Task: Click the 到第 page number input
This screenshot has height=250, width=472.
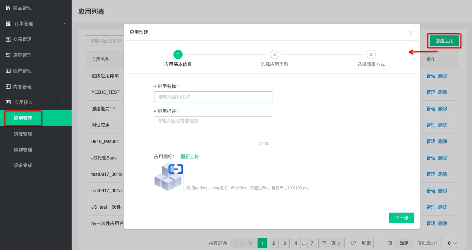Action: pyautogui.click(x=379, y=243)
